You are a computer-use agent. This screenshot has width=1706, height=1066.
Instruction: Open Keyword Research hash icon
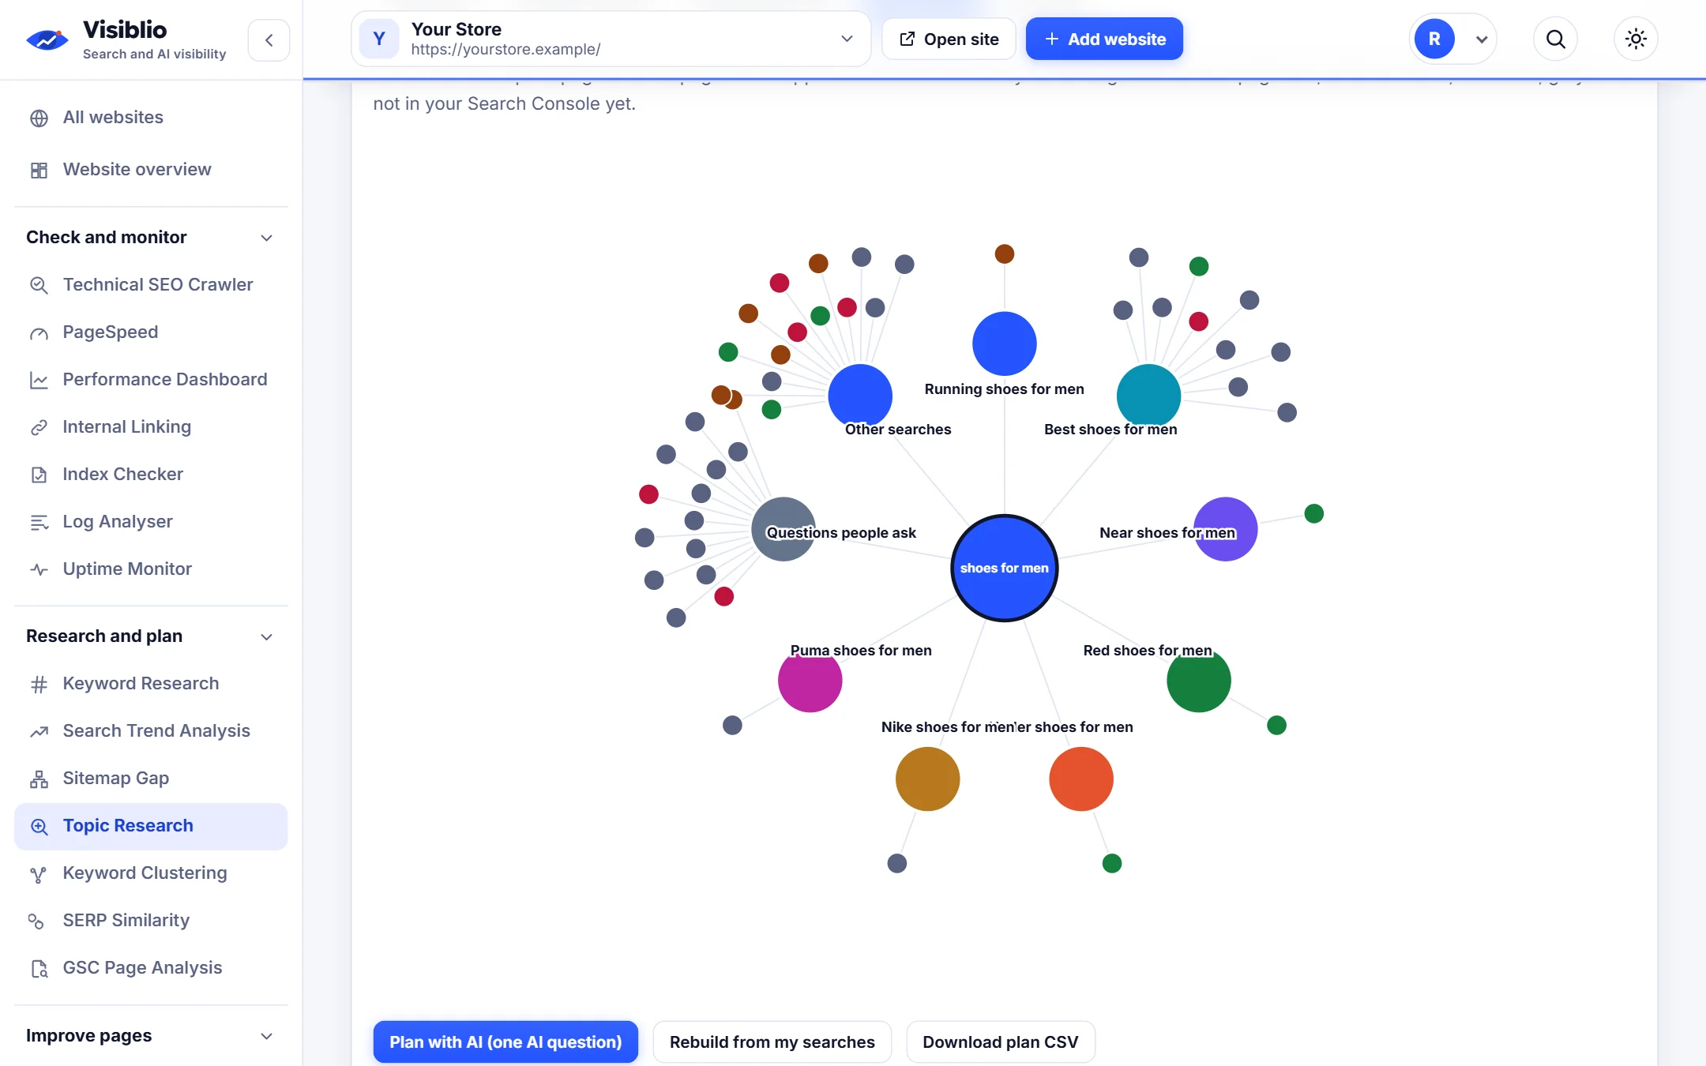click(x=39, y=685)
